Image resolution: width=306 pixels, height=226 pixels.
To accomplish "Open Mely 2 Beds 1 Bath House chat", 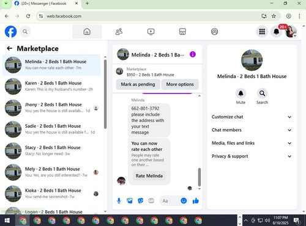I will click(51, 172).
